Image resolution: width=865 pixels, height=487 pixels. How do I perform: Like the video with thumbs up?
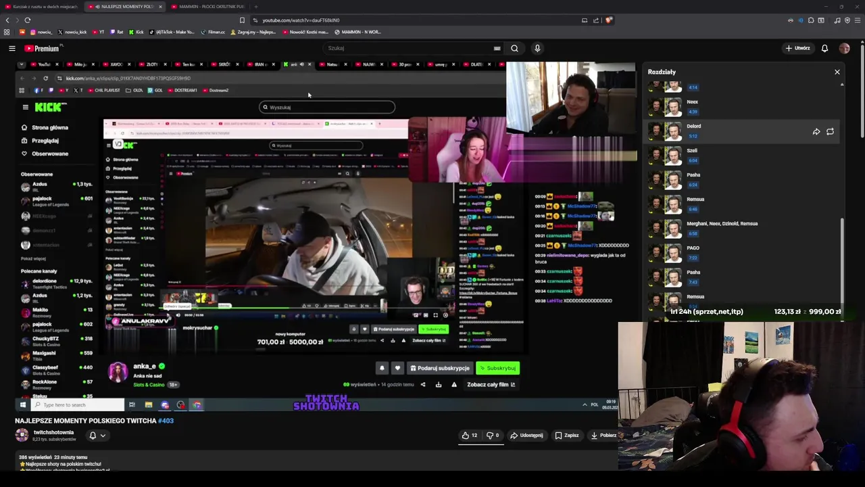click(x=470, y=436)
